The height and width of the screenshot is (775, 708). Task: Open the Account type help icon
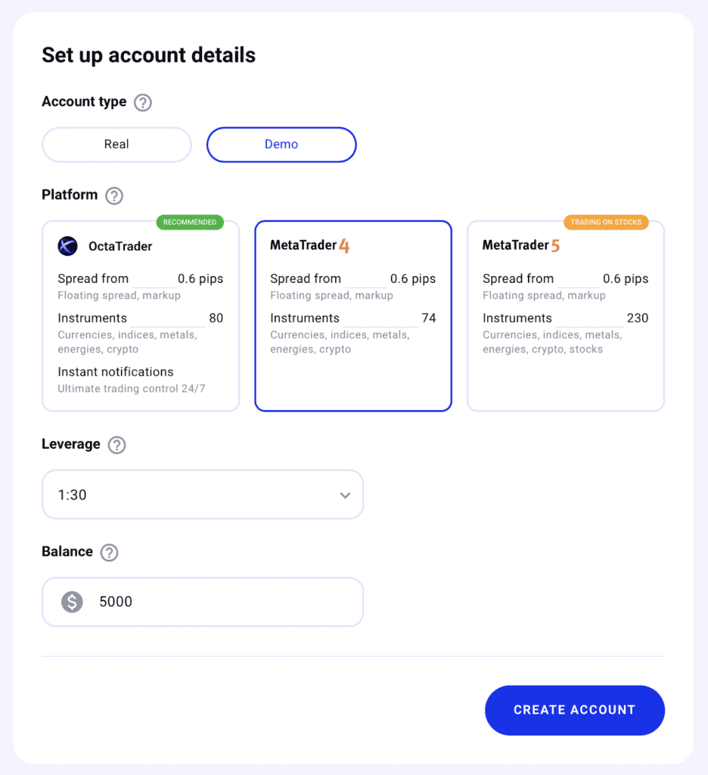coord(143,103)
